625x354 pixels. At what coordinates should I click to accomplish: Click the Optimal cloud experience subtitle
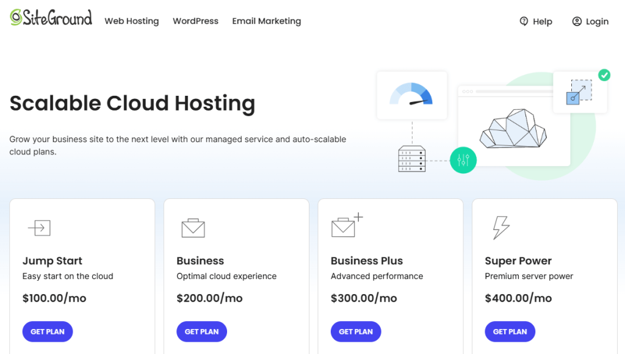click(x=226, y=276)
